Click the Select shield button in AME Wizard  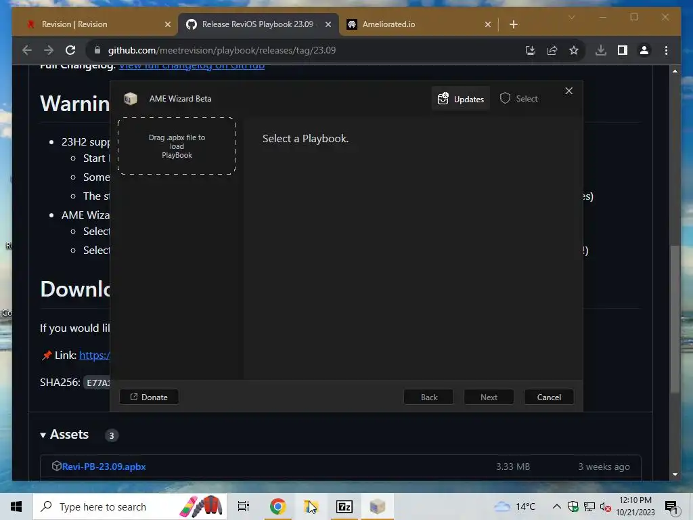519,99
